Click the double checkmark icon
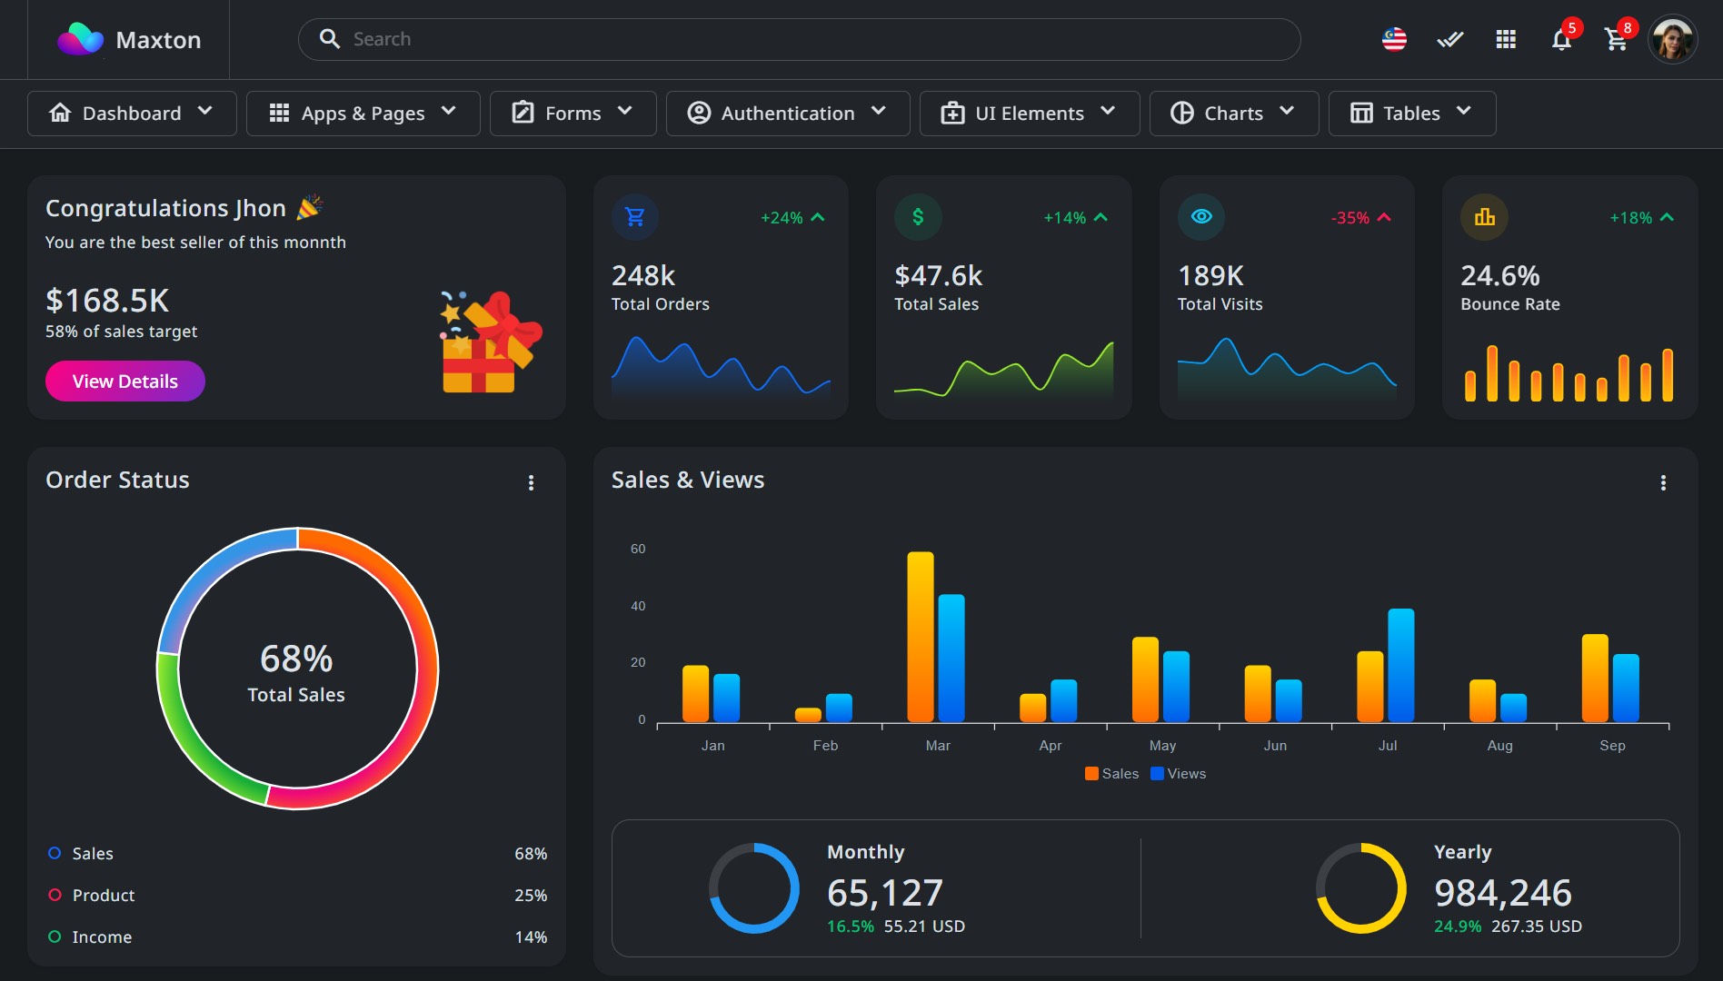 [1450, 39]
